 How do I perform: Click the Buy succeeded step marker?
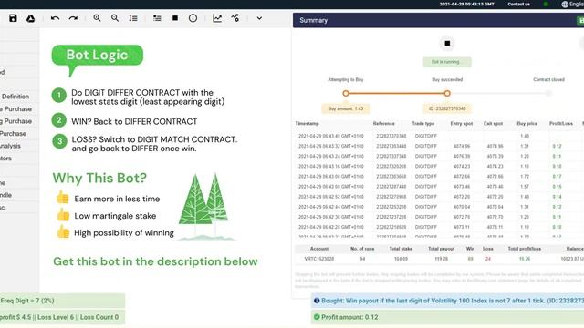447,93
